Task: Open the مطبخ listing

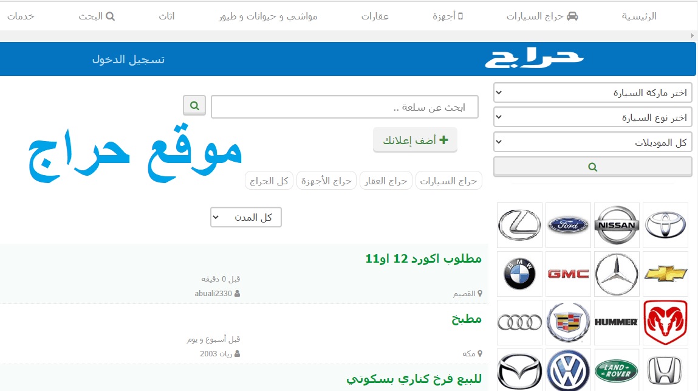Action: 467,319
